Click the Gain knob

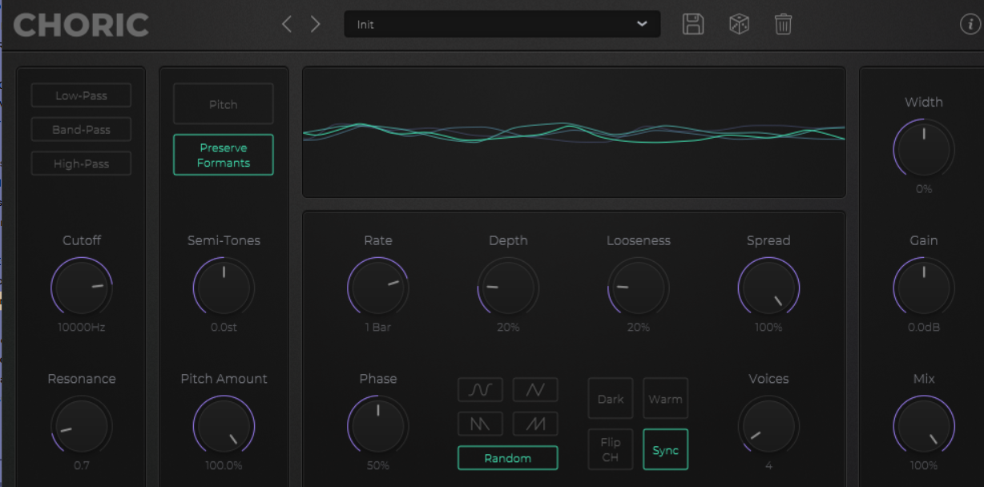tap(924, 287)
